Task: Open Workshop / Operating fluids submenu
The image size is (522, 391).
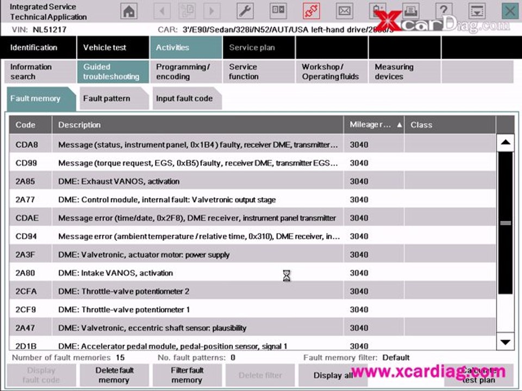Action: tap(332, 72)
